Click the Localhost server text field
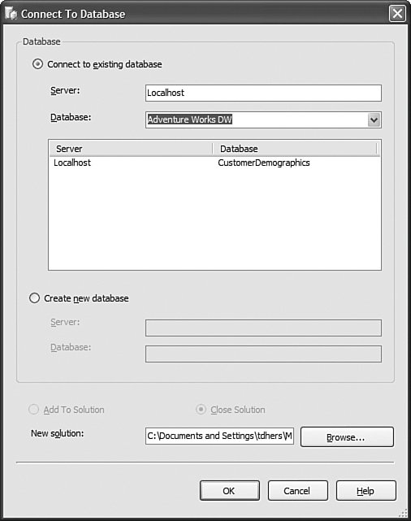The height and width of the screenshot is (521, 411). (x=263, y=93)
